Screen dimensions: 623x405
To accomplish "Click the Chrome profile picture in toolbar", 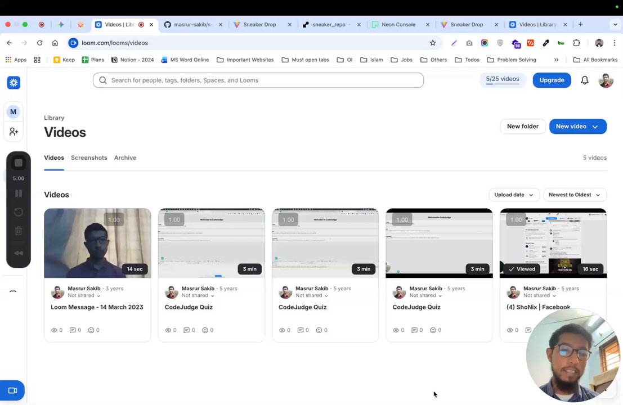I will pyautogui.click(x=599, y=43).
